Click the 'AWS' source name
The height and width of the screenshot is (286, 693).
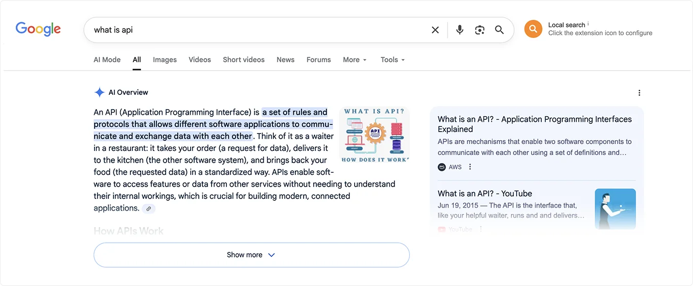(455, 167)
